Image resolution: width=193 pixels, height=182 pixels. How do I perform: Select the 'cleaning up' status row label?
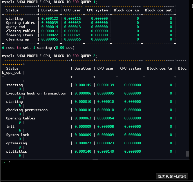(18, 39)
